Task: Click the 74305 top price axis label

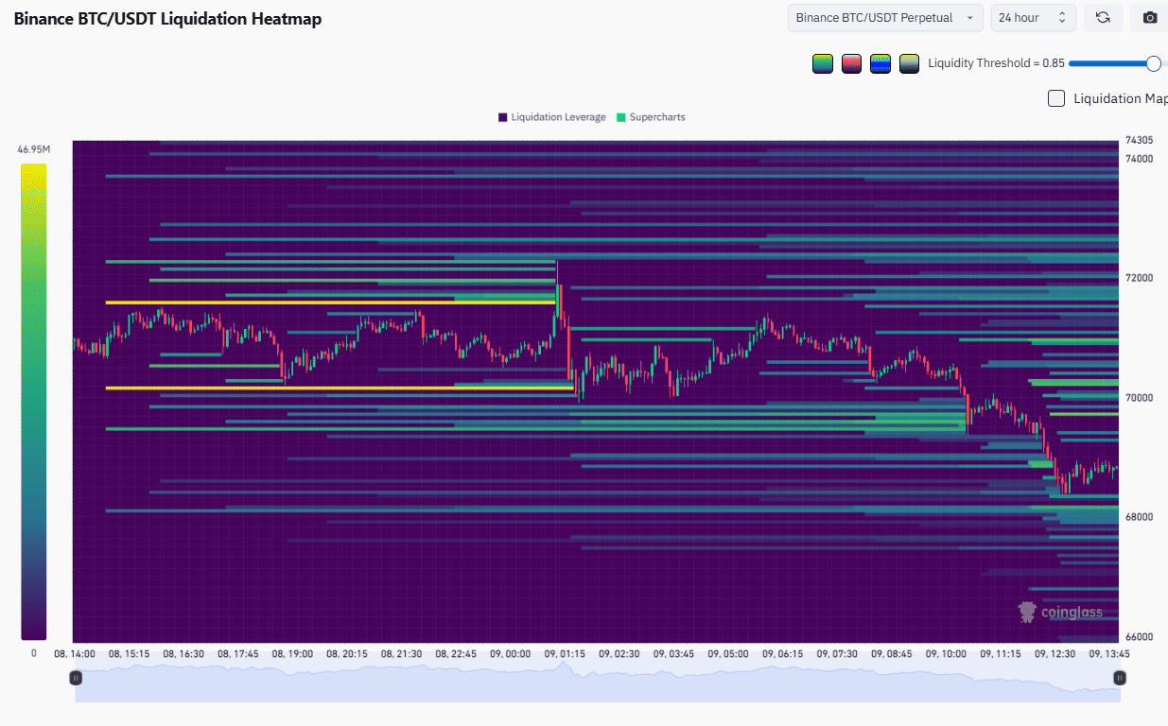Action: coord(1139,140)
